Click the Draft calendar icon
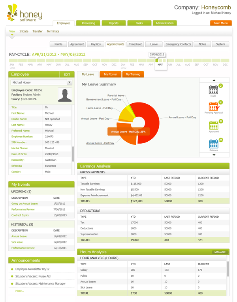Screen dimensions: 237x302 213,90
